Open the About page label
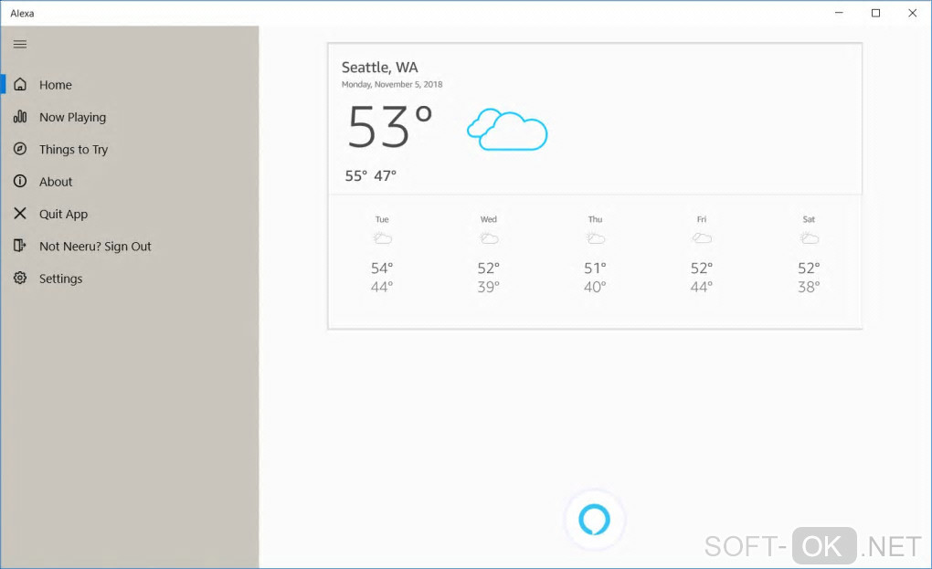 (x=56, y=182)
